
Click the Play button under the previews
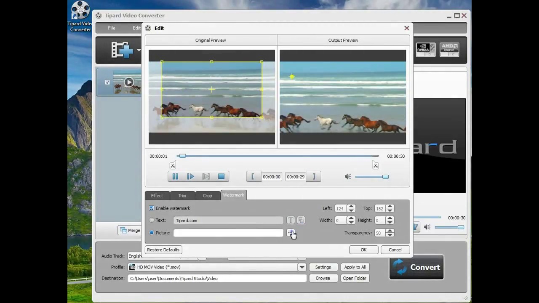tap(191, 177)
